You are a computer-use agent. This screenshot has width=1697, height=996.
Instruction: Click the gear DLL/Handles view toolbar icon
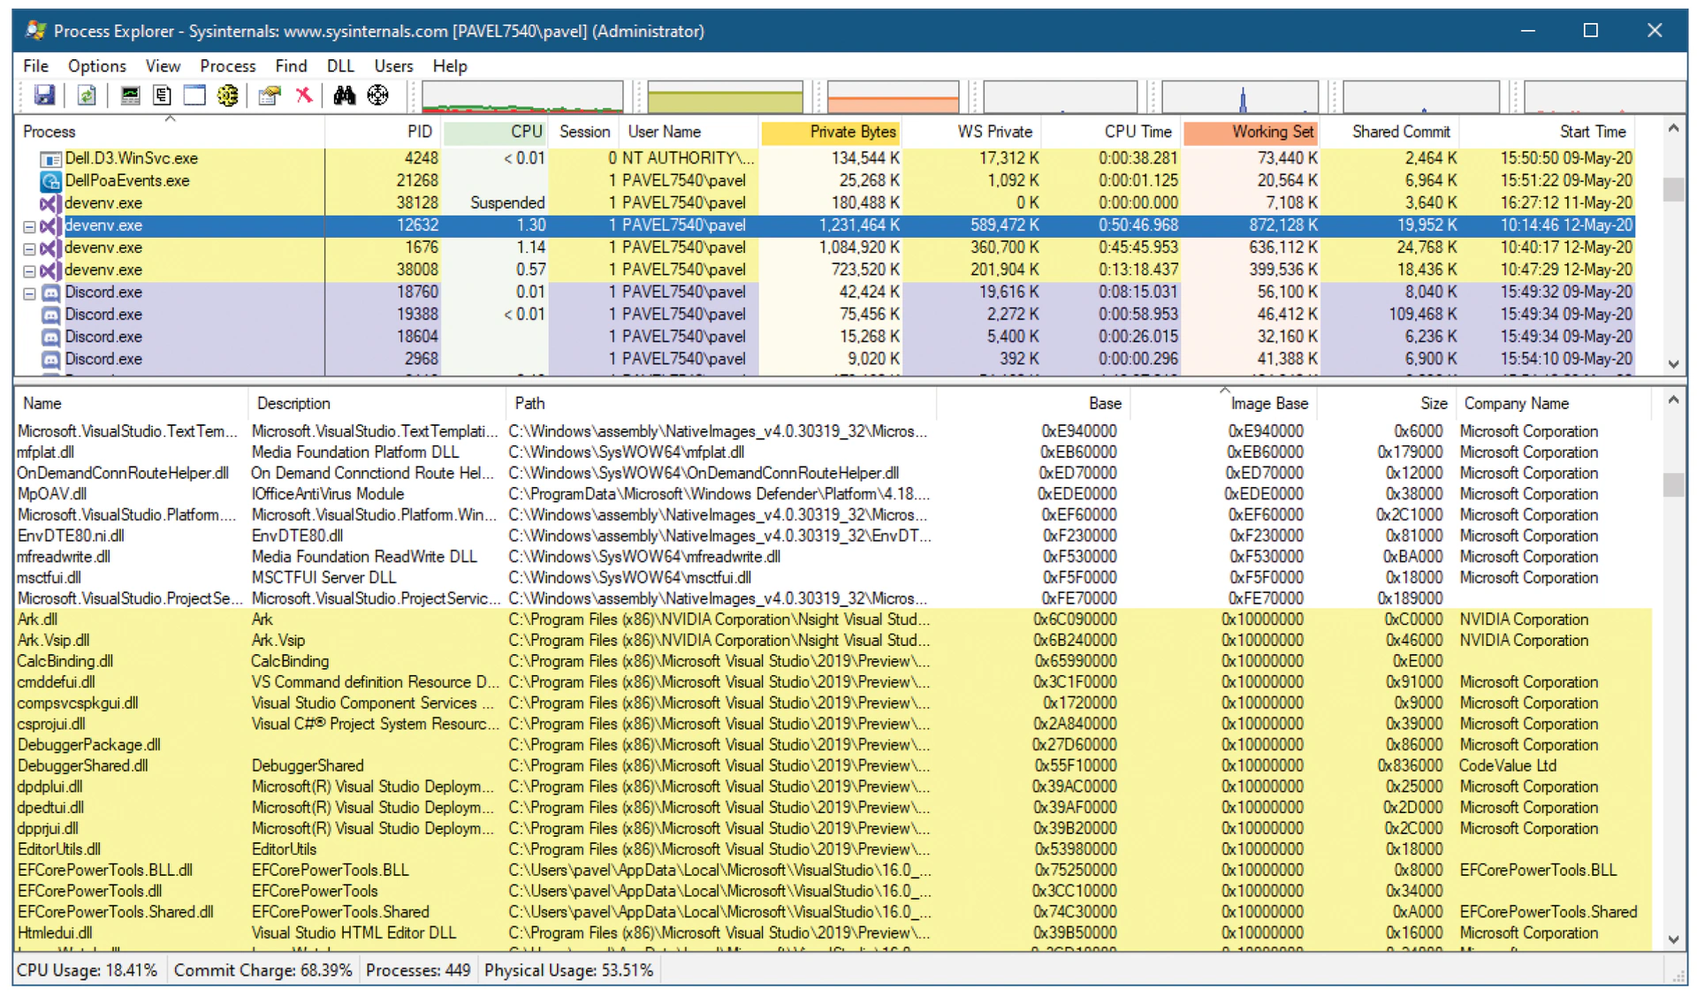[x=227, y=95]
